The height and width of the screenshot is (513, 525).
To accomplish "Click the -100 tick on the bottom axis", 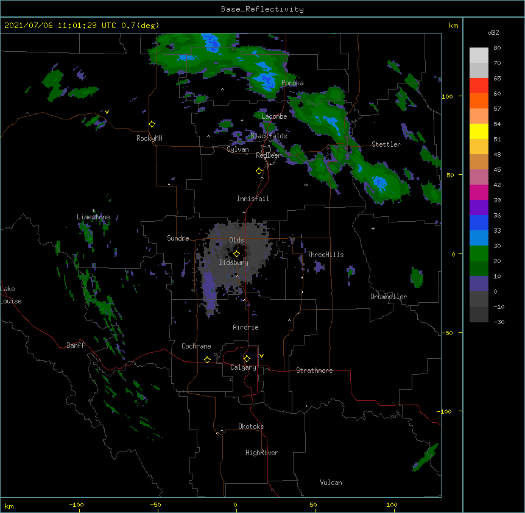I will pyautogui.click(x=76, y=504).
